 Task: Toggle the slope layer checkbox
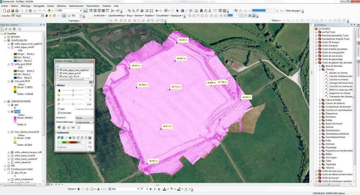point(12,111)
